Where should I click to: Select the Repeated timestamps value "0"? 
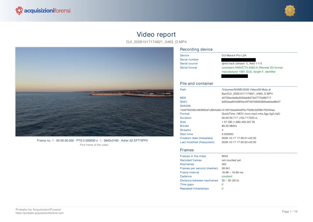222,189
